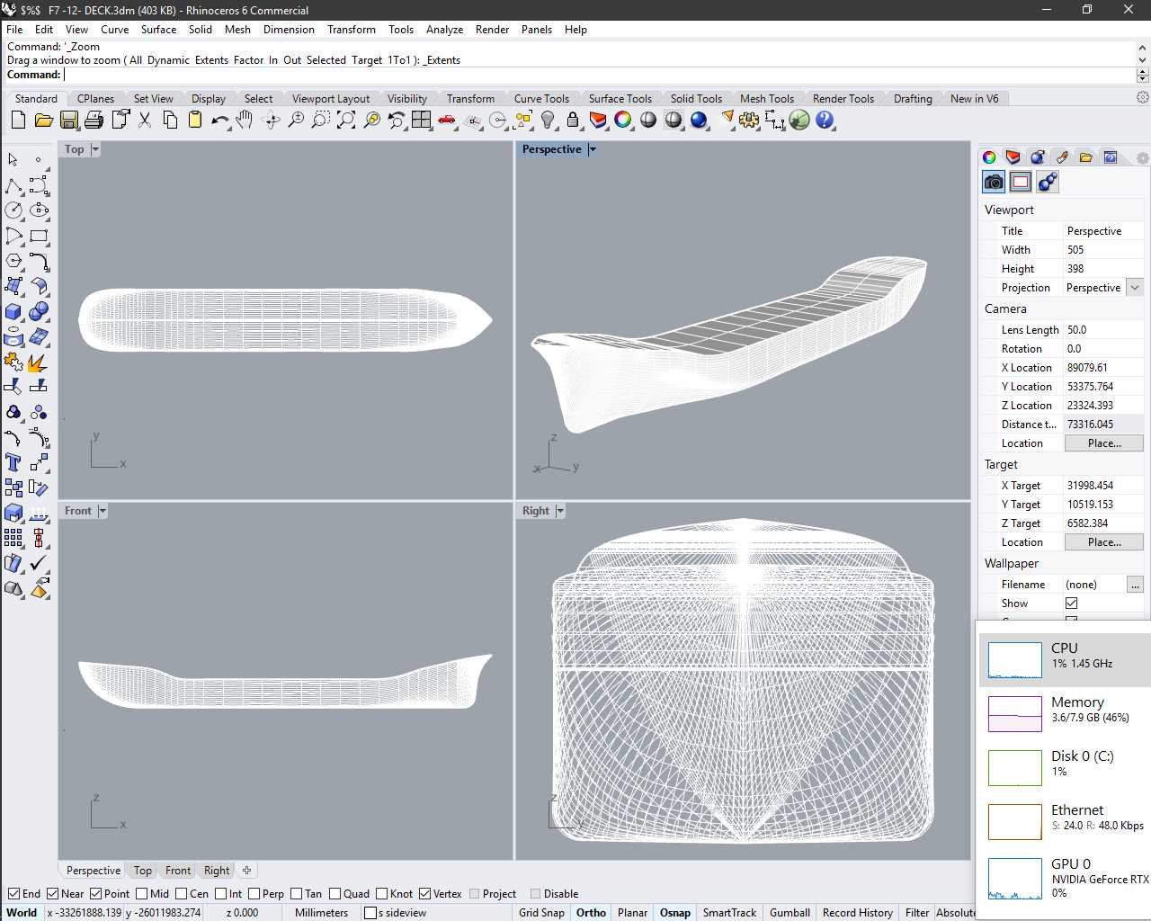Open the Right viewport dropdown arrow

(560, 511)
